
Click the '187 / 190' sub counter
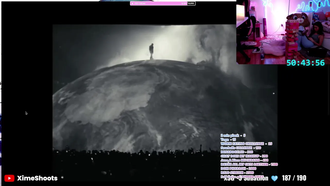point(294,178)
